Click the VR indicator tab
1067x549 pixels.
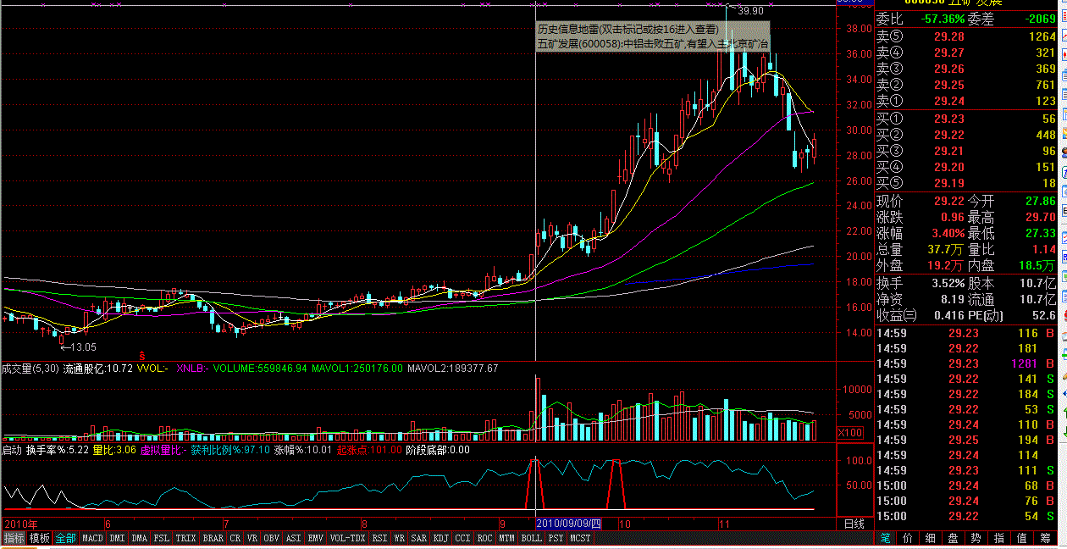coord(252,538)
